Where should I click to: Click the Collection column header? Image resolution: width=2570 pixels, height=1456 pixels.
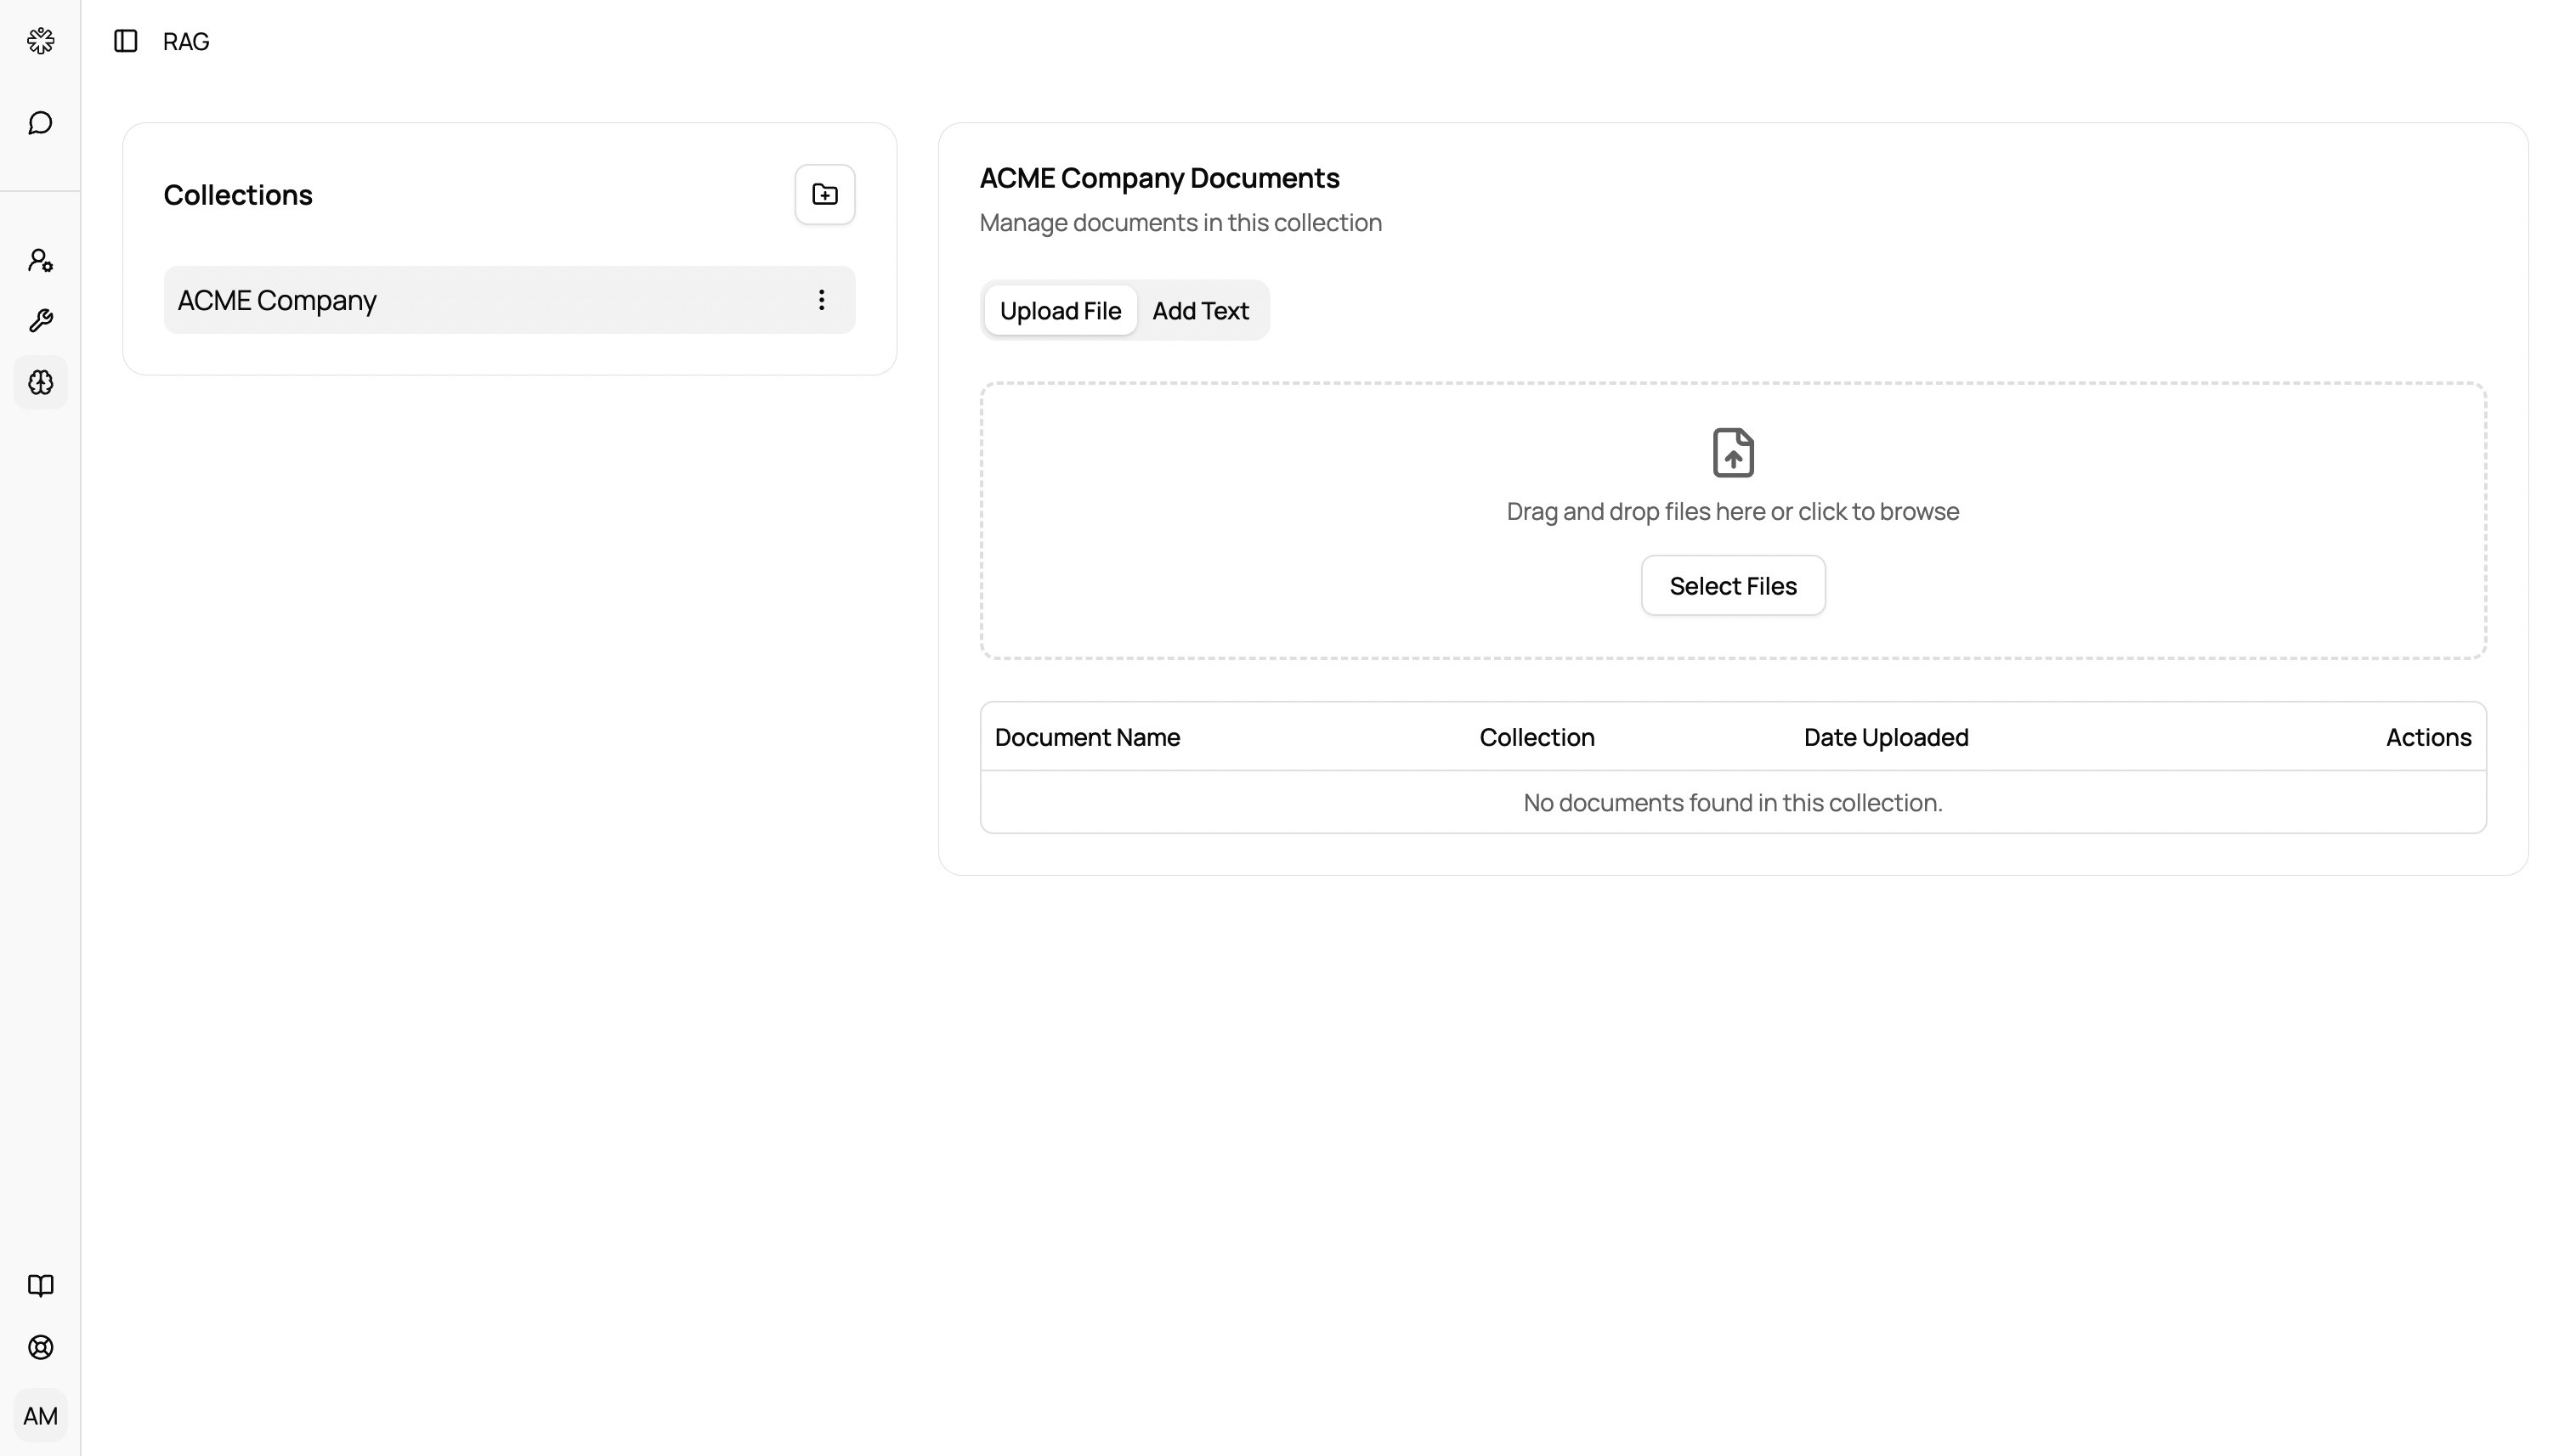point(1536,738)
